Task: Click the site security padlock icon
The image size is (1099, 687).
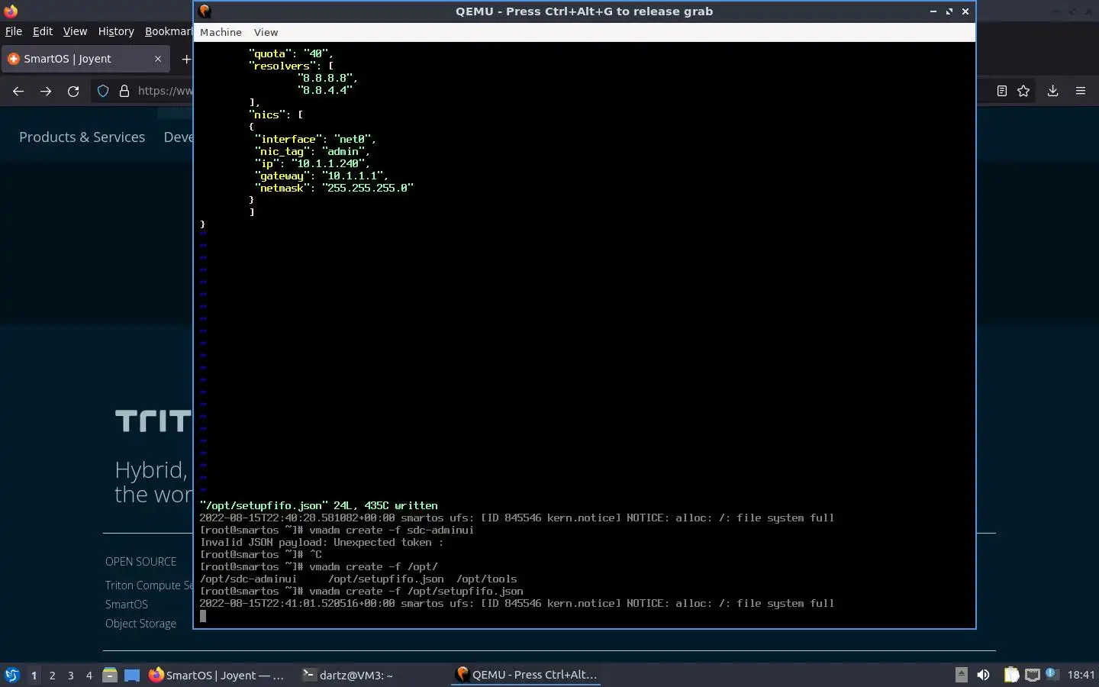Action: click(x=124, y=91)
